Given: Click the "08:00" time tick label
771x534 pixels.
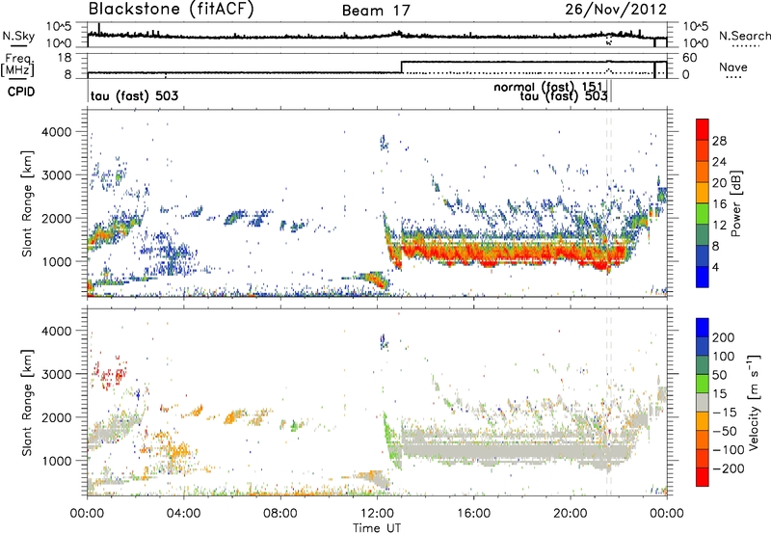Looking at the screenshot, I should coord(280,514).
